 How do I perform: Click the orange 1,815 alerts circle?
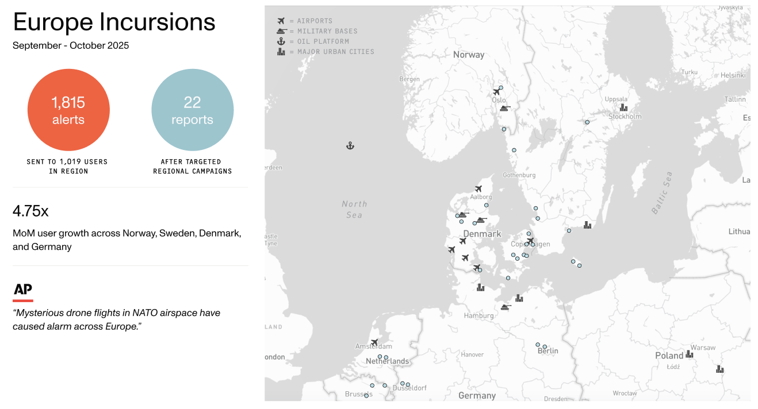click(x=68, y=110)
